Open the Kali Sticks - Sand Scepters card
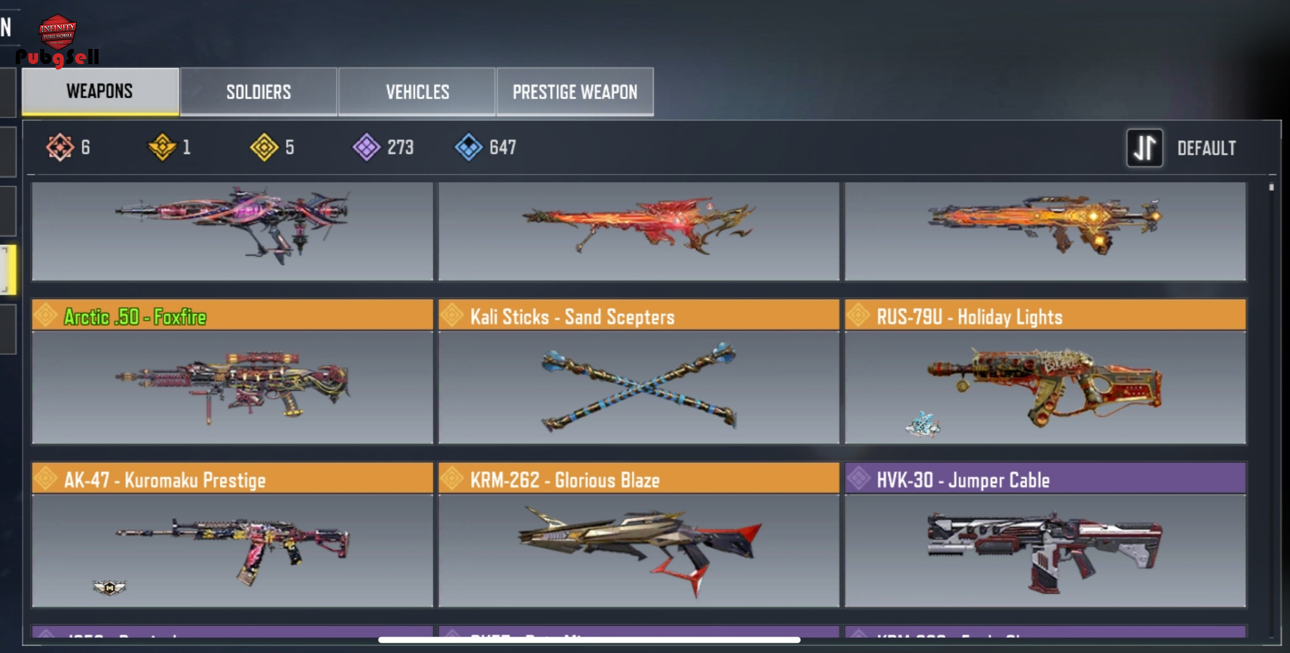 tap(639, 372)
